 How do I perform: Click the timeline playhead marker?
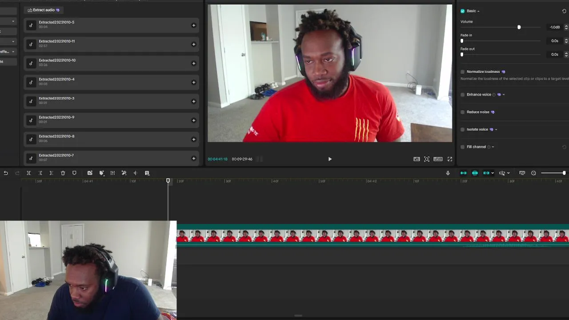point(168,181)
